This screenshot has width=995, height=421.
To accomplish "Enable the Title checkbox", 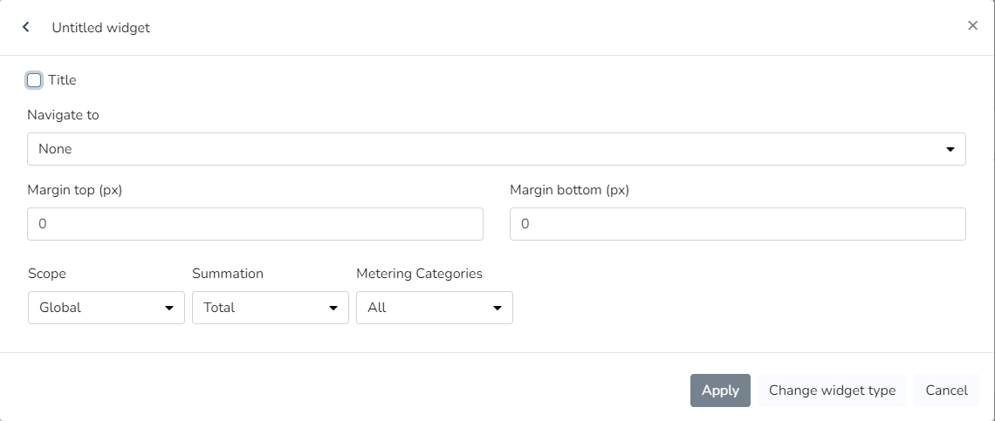I will (x=34, y=80).
